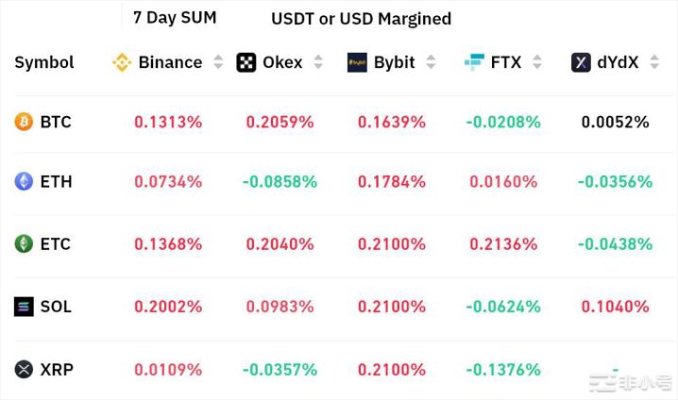
Task: Toggle the Bybit column sort arrows
Action: pos(431,62)
